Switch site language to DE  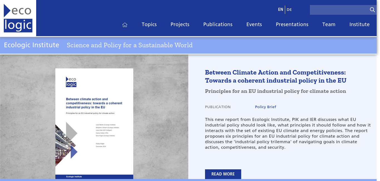(x=289, y=10)
